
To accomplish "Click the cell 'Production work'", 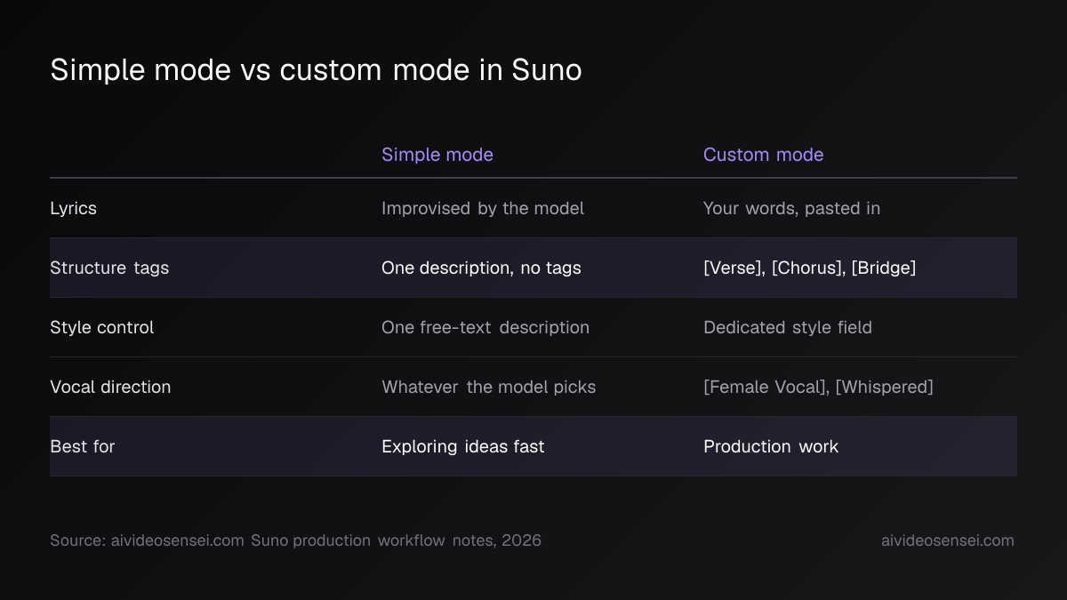I will click(771, 446).
